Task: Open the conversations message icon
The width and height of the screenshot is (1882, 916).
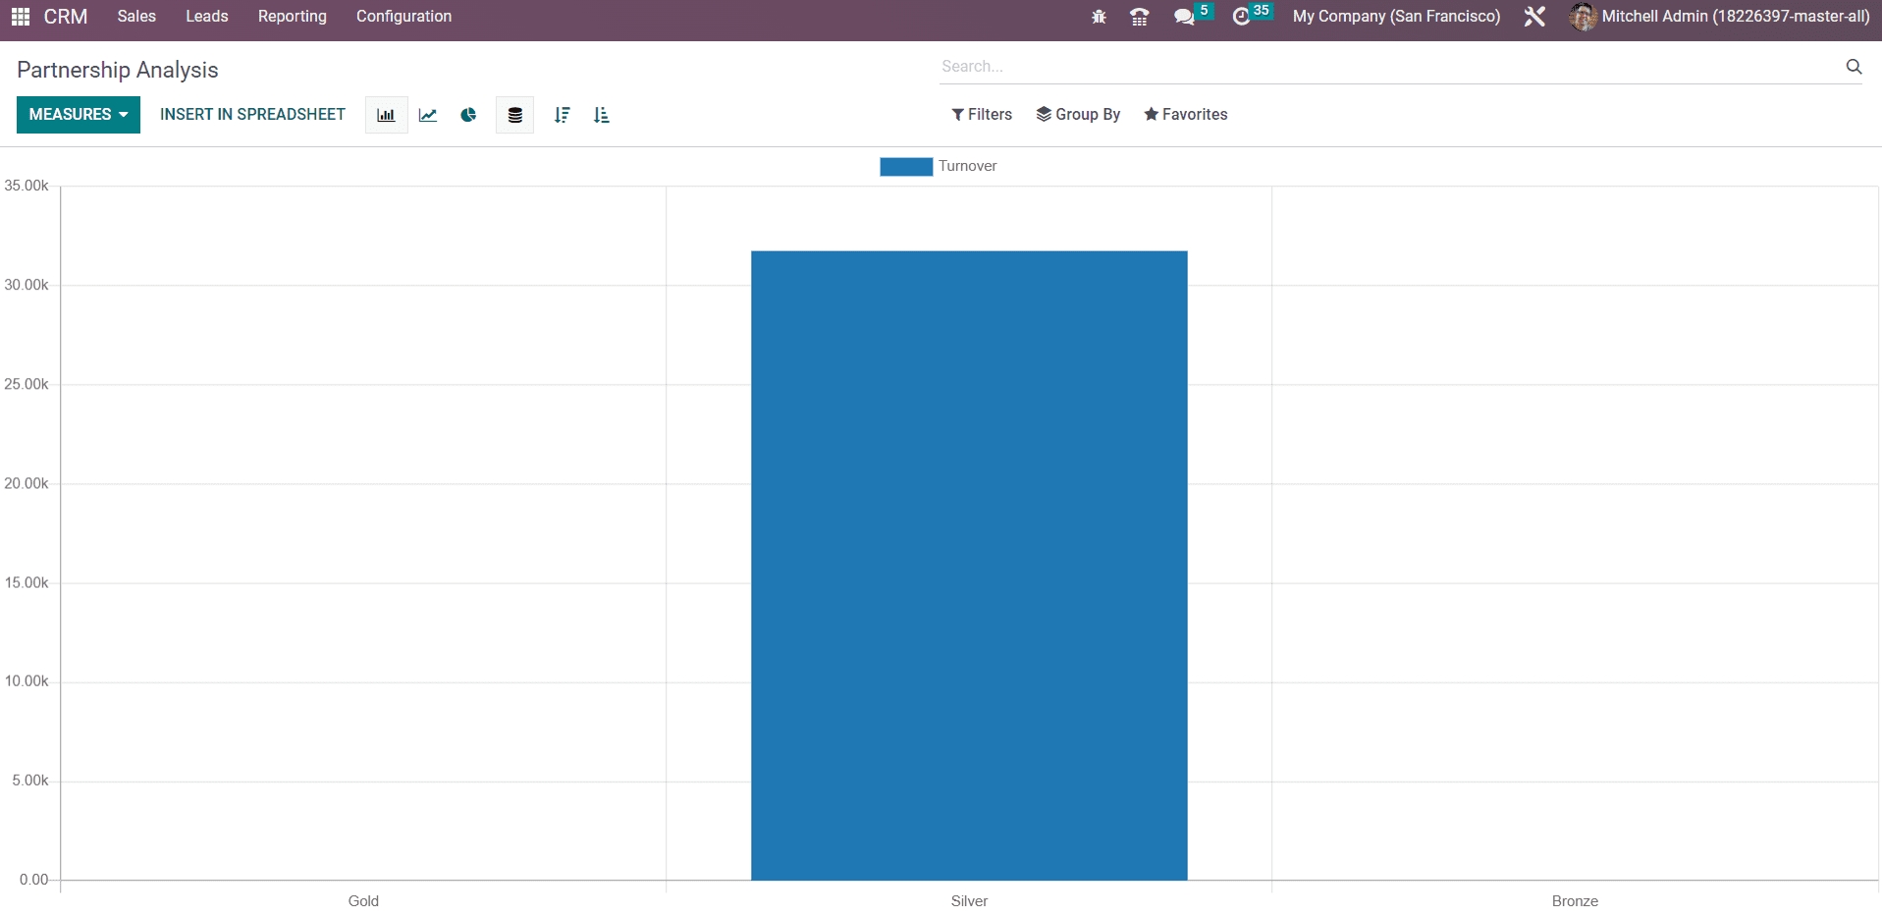Action: [x=1184, y=17]
